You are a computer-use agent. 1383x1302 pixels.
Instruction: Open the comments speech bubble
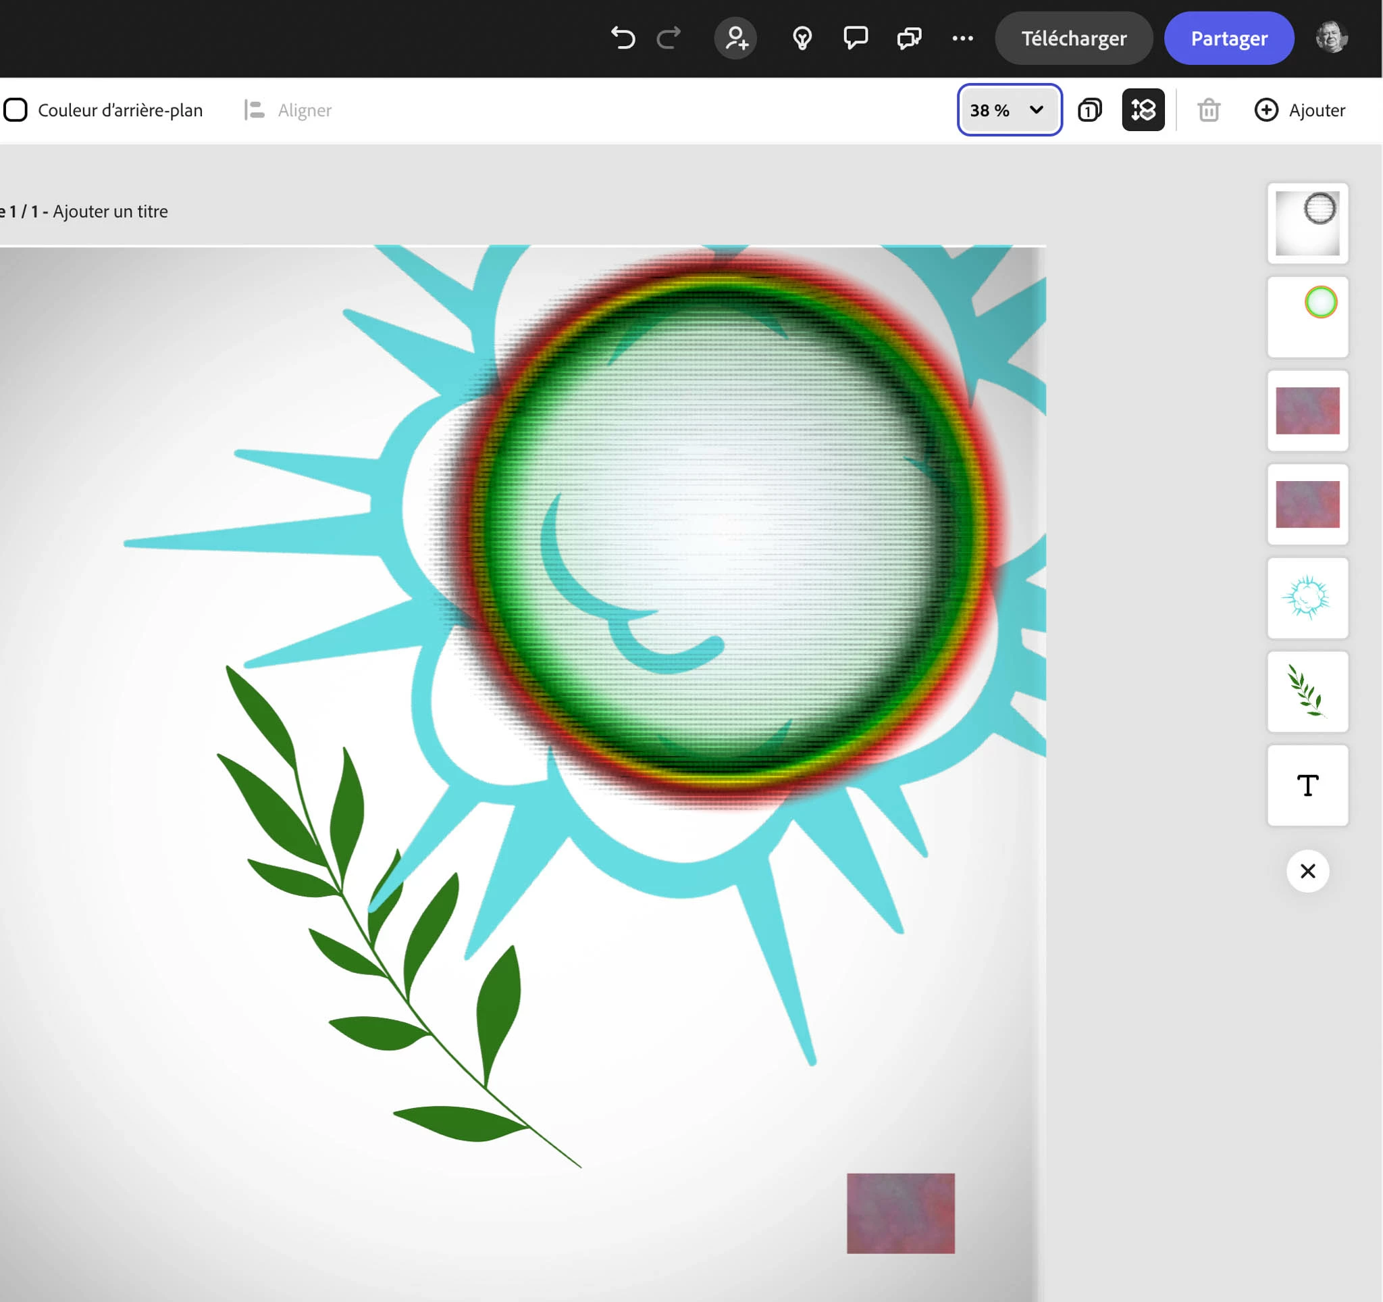855,38
